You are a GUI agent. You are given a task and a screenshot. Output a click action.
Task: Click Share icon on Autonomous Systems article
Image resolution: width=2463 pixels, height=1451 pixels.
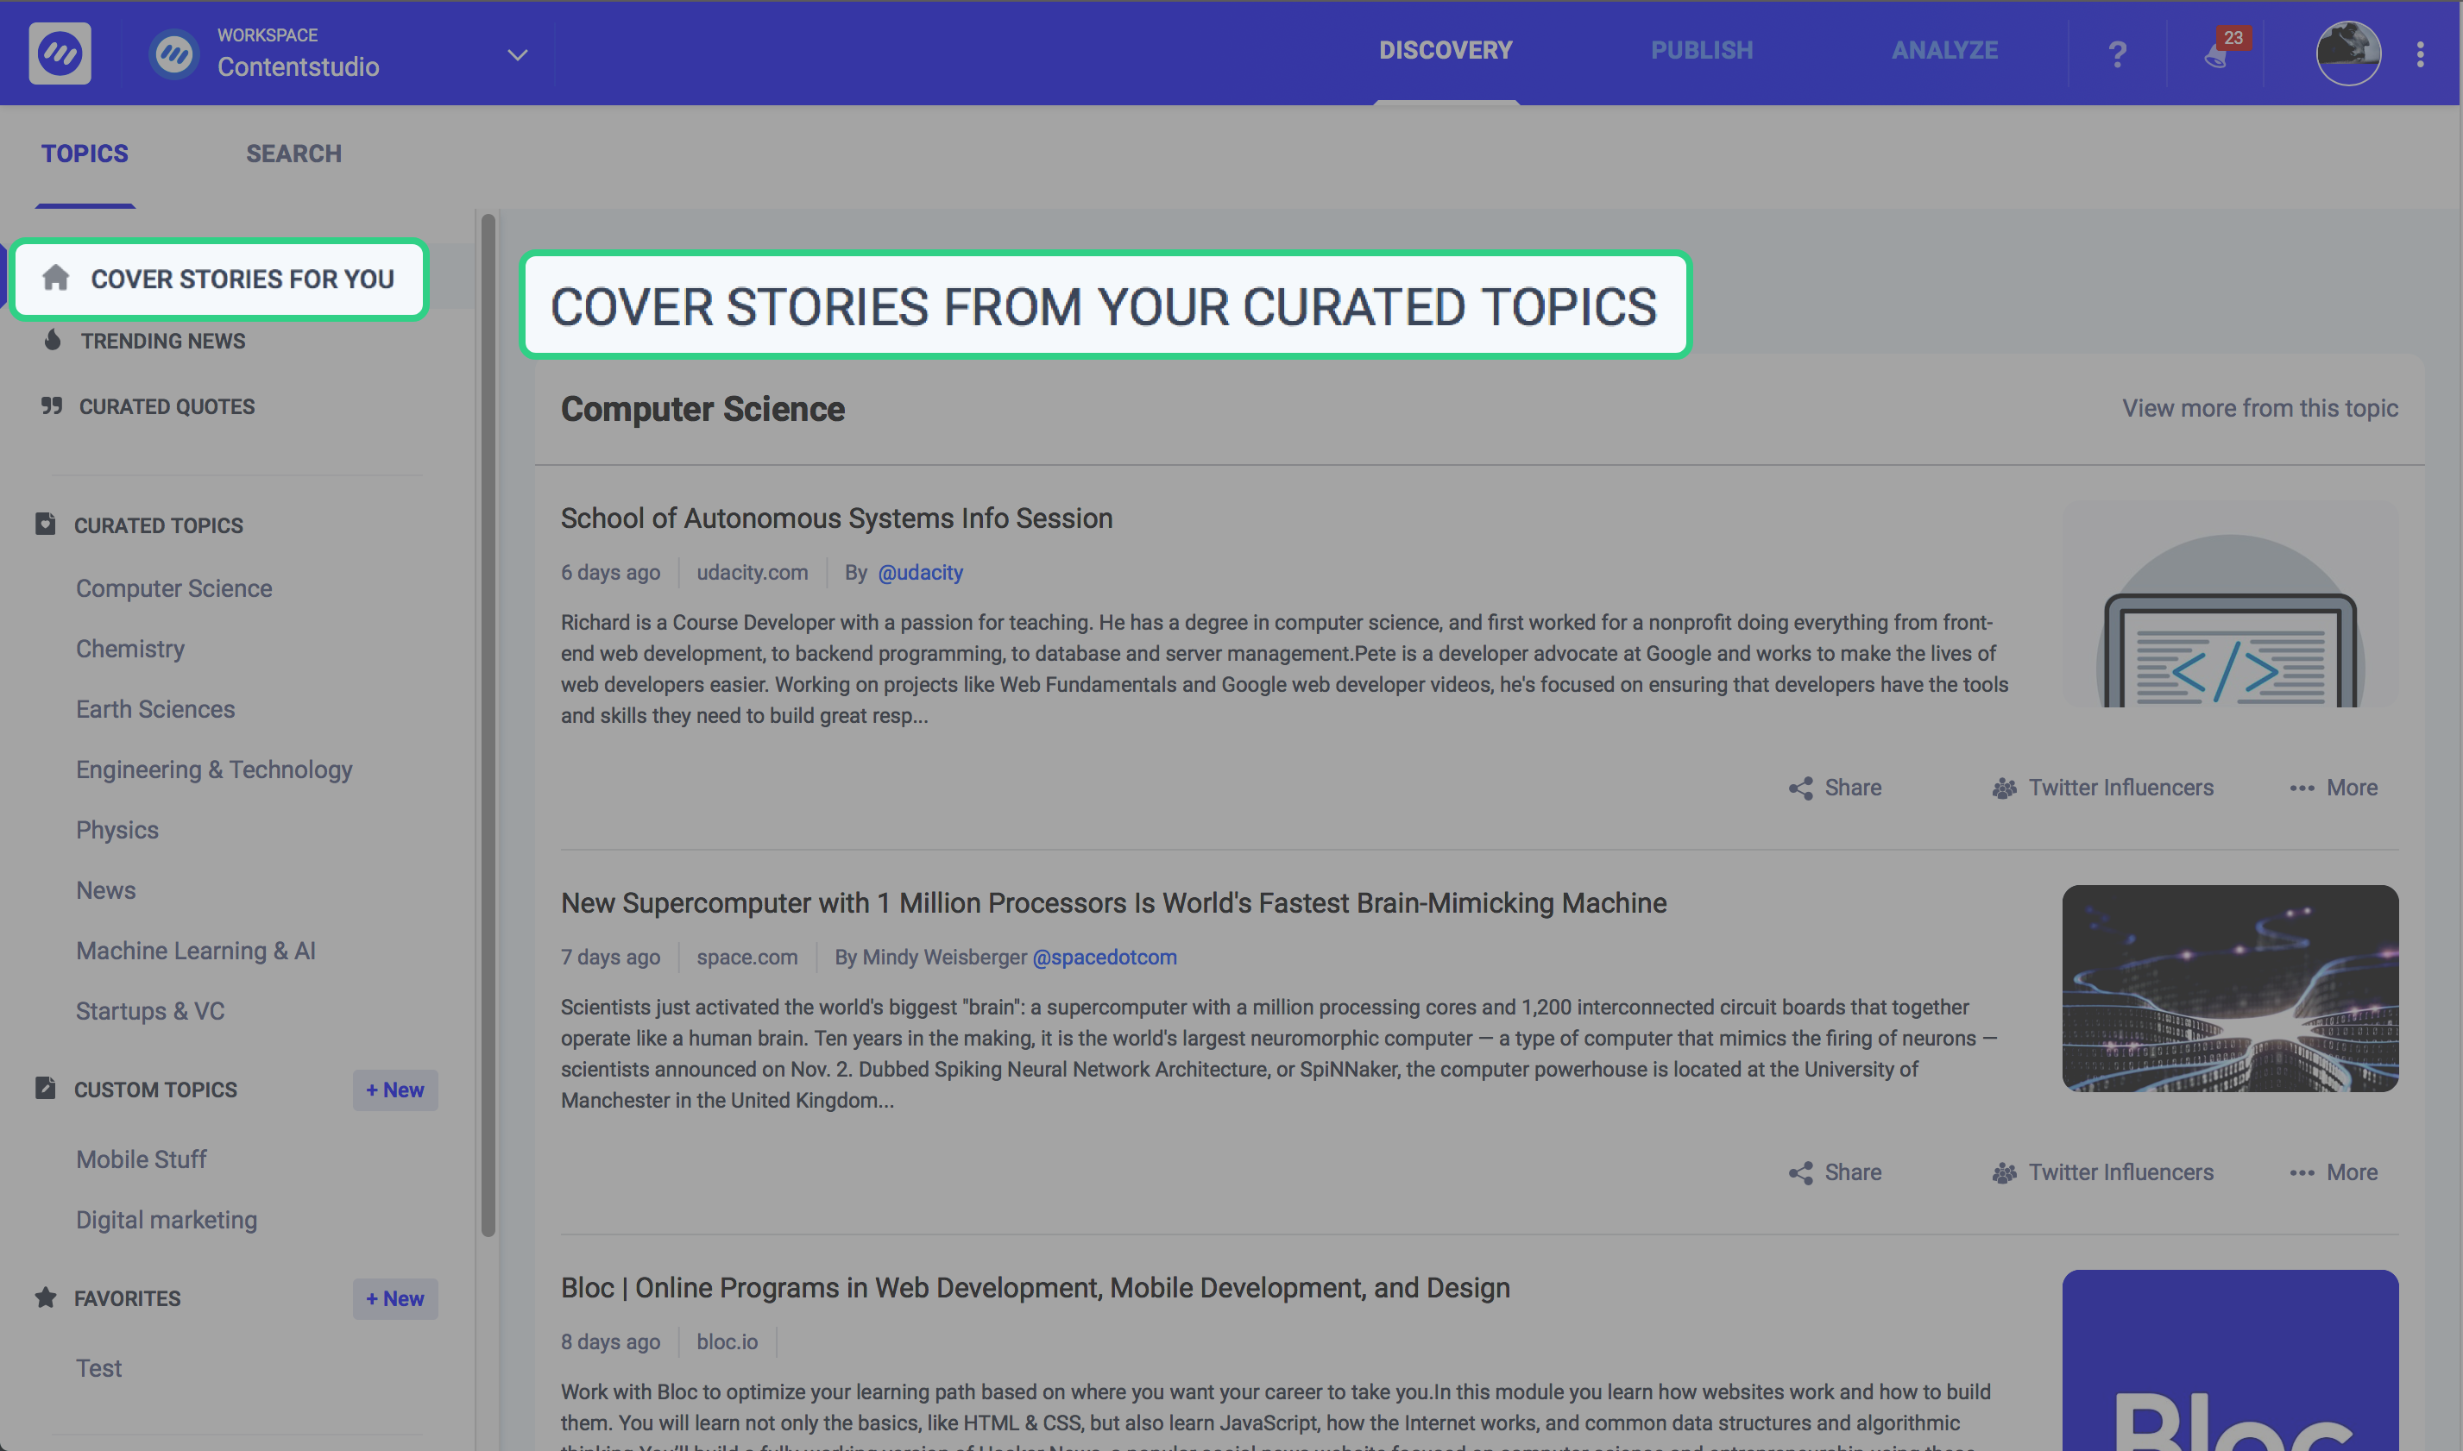(1801, 788)
